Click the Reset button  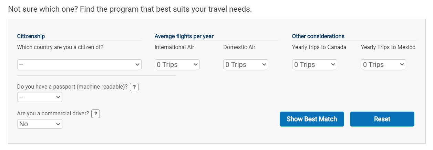pos(382,119)
